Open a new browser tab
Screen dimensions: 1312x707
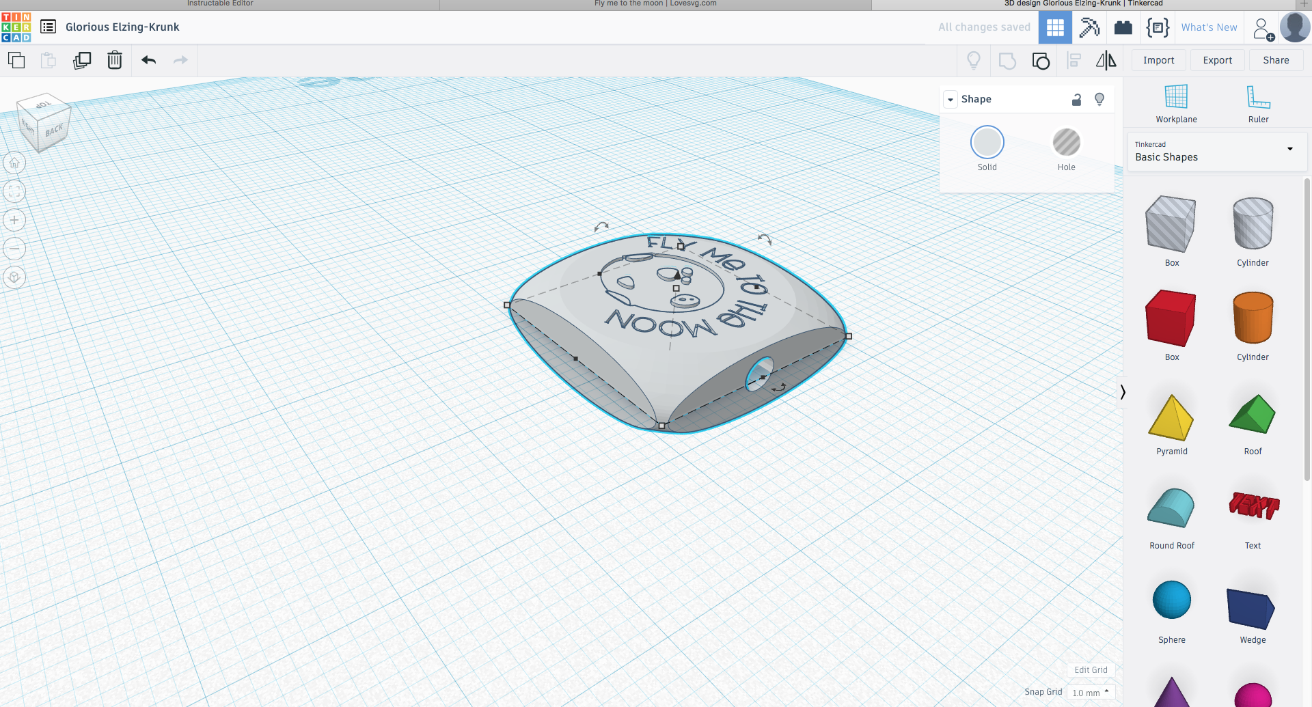click(1304, 4)
